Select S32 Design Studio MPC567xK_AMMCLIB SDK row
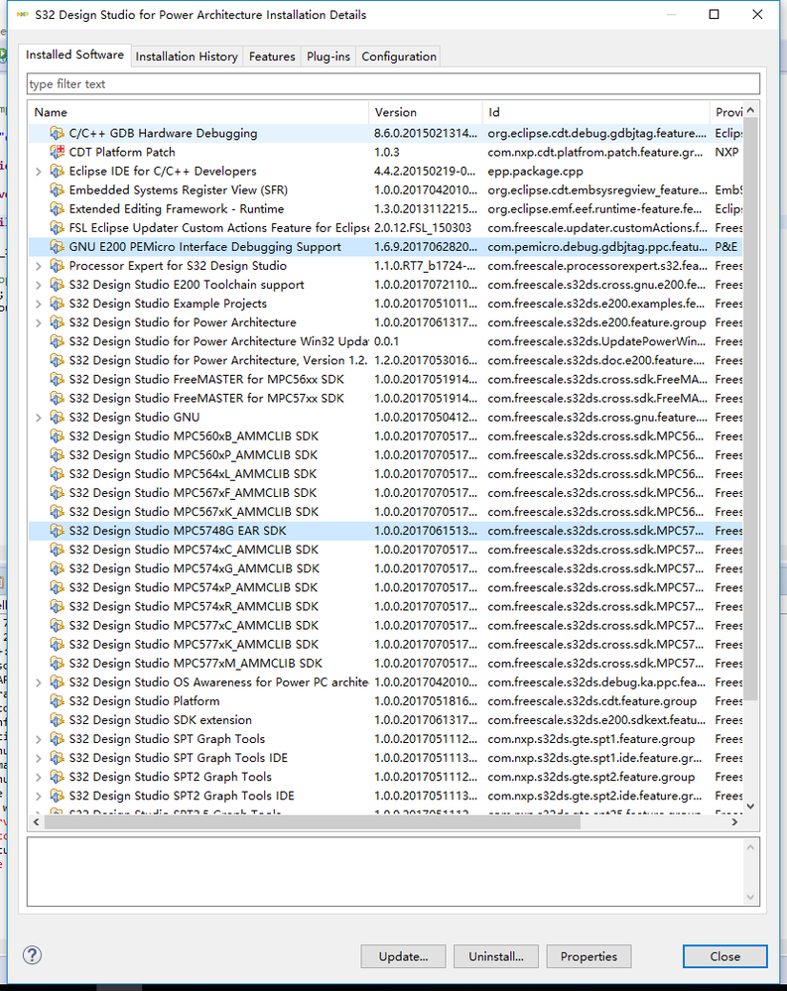Image resolution: width=787 pixels, height=991 pixels. (386, 512)
